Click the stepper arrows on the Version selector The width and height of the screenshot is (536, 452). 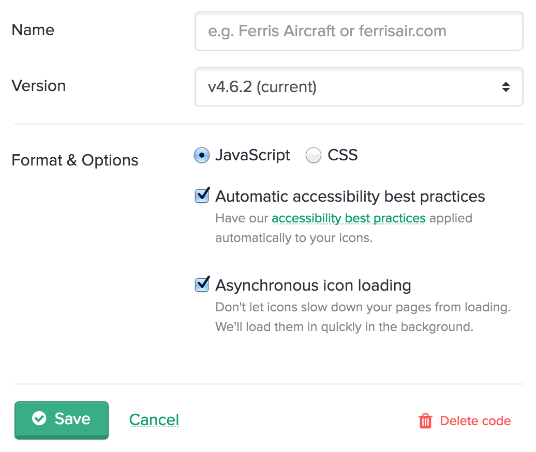point(506,87)
